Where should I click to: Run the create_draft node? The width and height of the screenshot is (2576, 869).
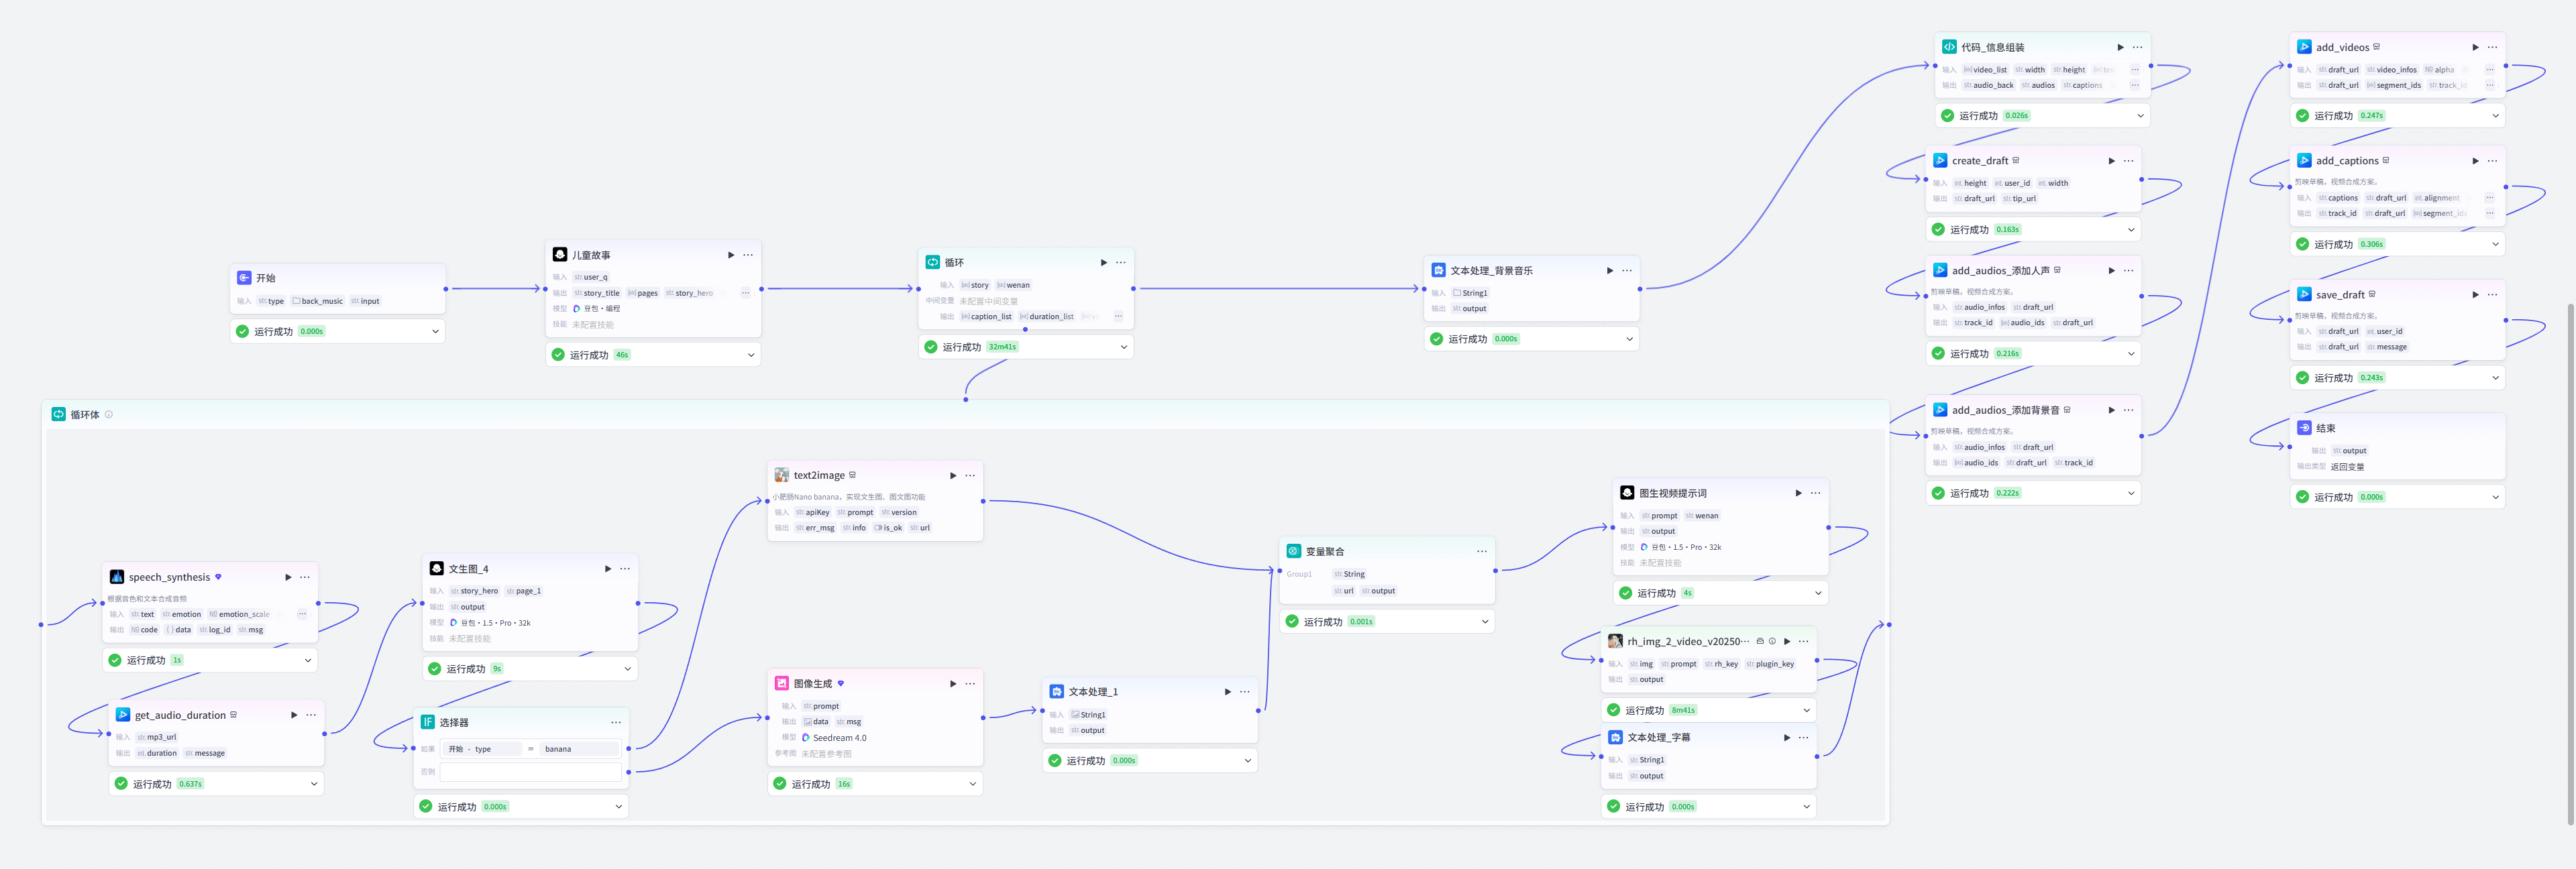[2111, 160]
